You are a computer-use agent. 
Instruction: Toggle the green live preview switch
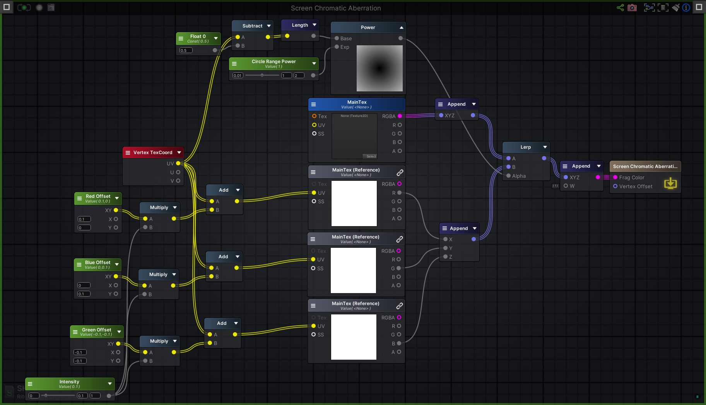24,7
